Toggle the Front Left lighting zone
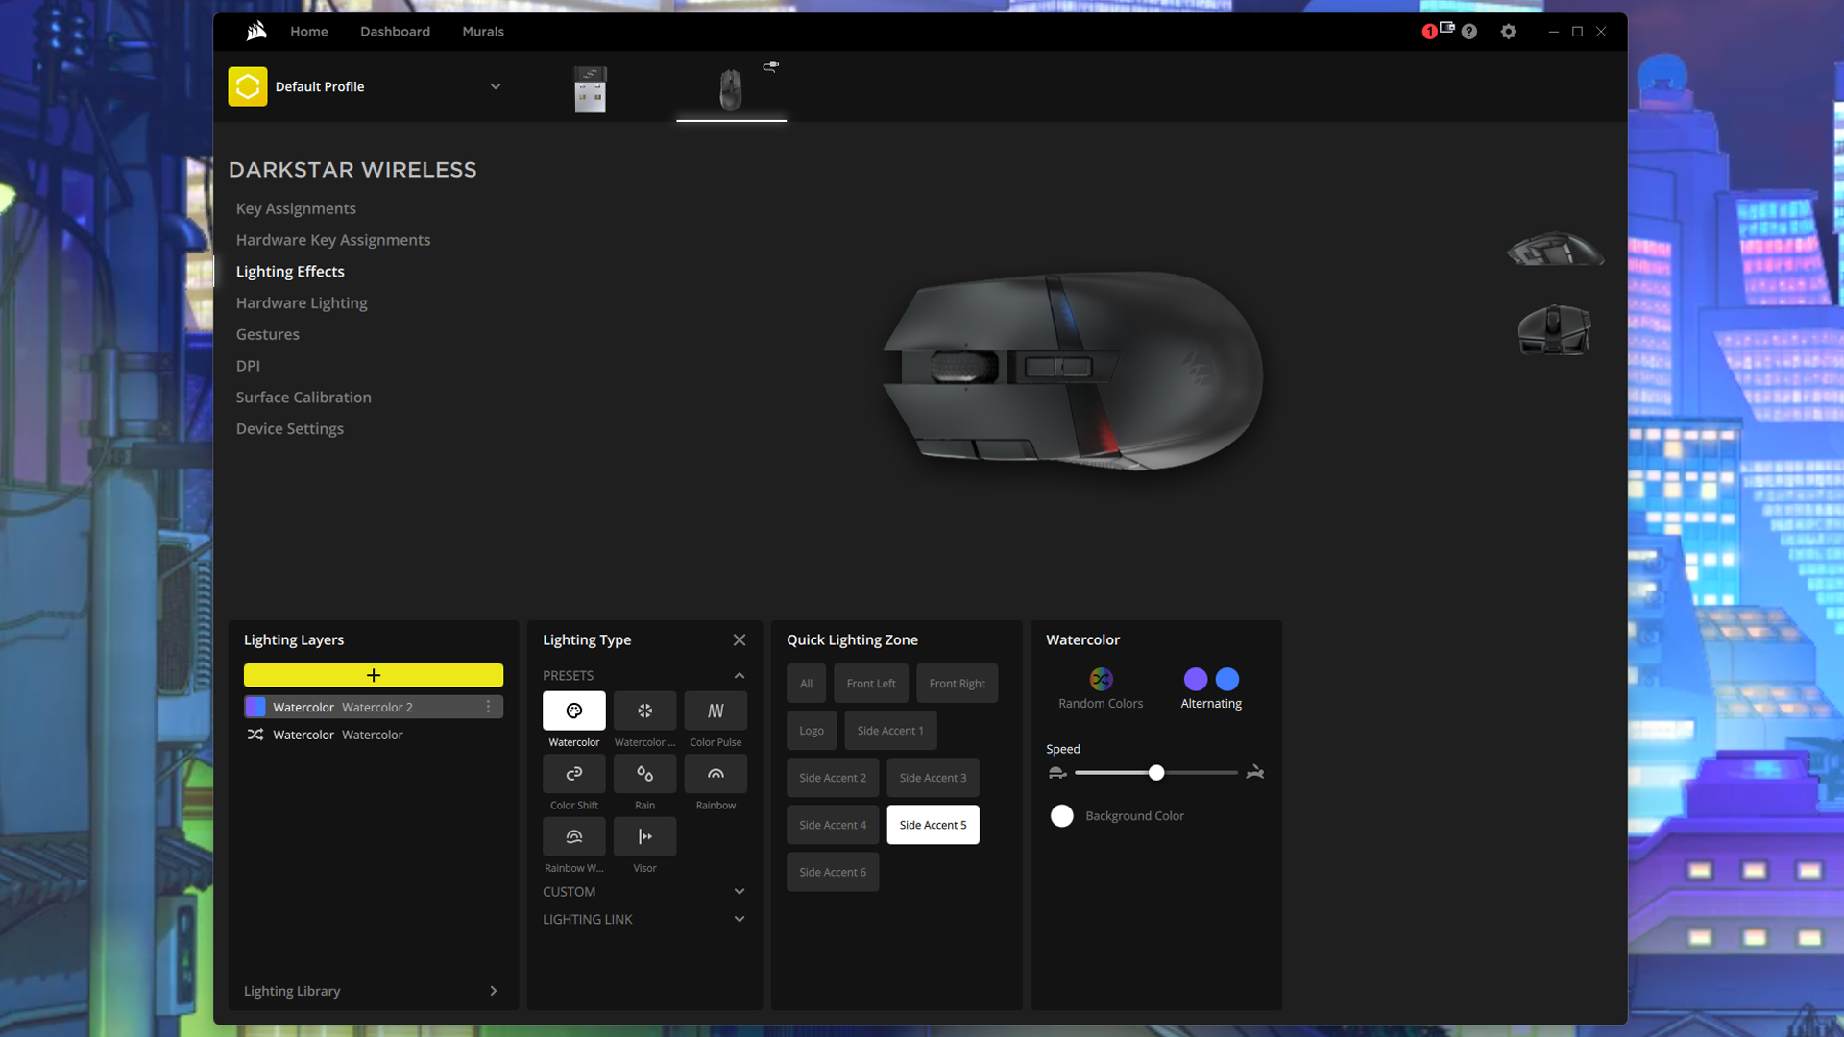 coord(871,684)
